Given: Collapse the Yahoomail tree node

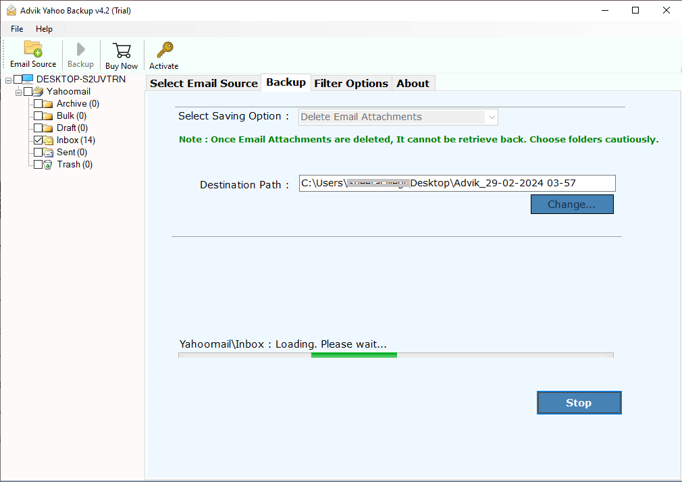Looking at the screenshot, I should tap(18, 92).
